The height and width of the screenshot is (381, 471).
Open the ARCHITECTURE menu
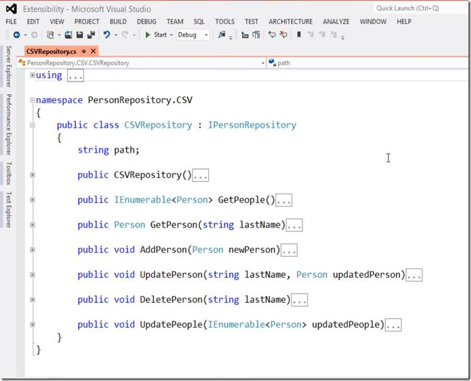pos(291,21)
